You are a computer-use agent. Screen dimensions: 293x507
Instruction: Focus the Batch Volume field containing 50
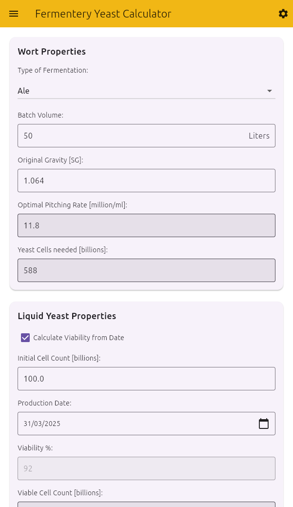coord(146,136)
